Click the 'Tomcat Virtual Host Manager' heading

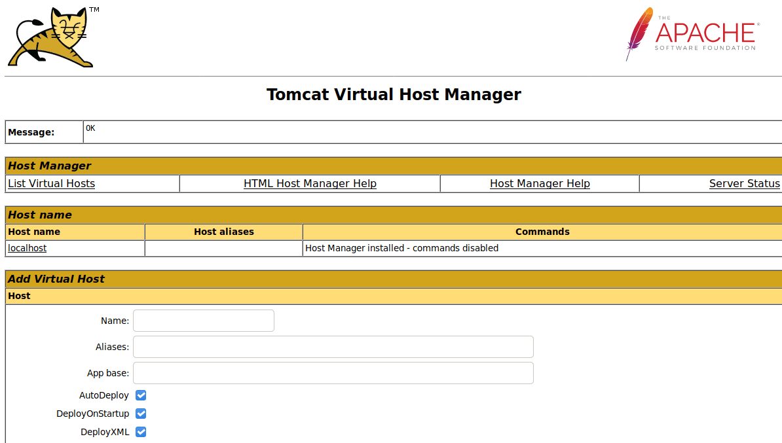coord(394,94)
